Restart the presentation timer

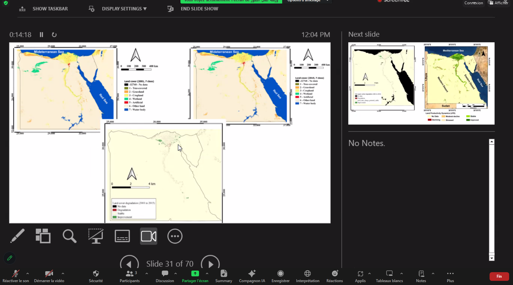pyautogui.click(x=54, y=35)
